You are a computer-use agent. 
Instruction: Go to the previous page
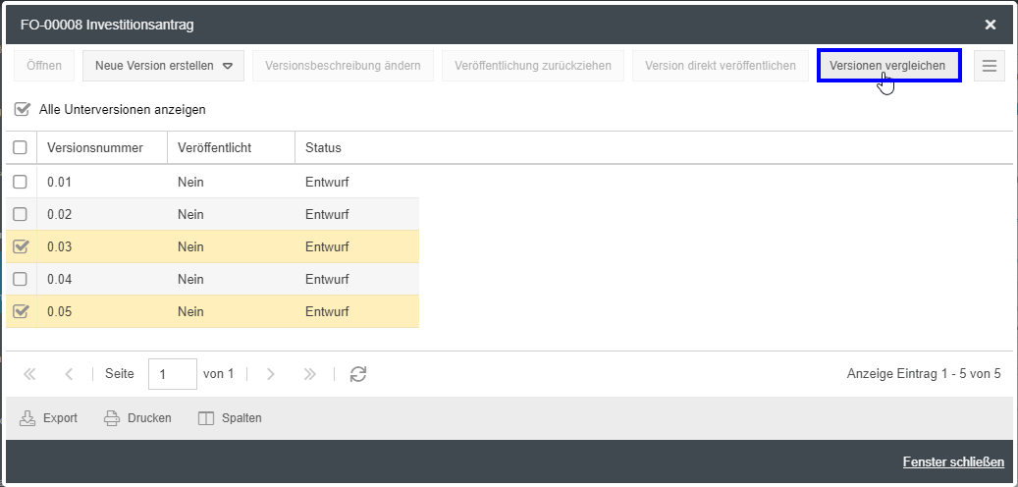[x=69, y=374]
